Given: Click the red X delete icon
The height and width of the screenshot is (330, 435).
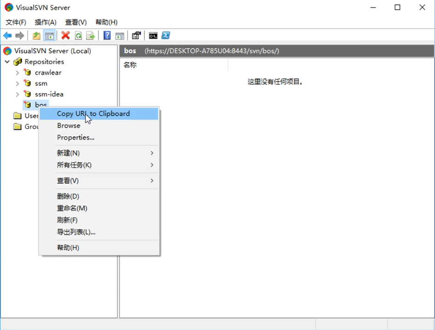Looking at the screenshot, I should [x=65, y=35].
